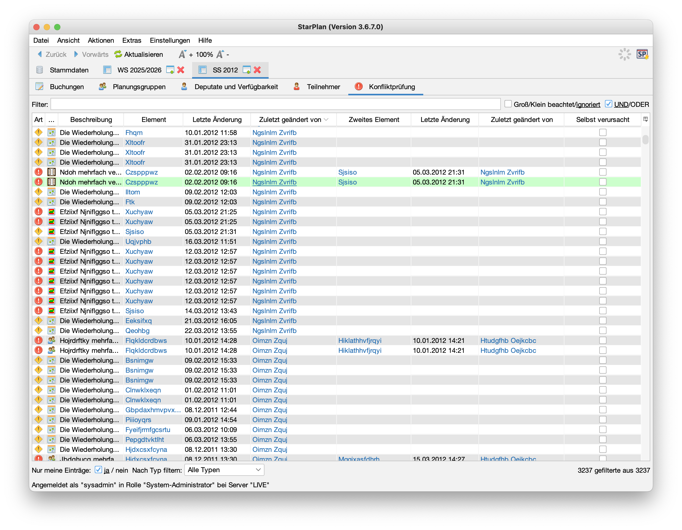
Task: Toggle the UND/ODER checkbox
Action: (x=608, y=104)
